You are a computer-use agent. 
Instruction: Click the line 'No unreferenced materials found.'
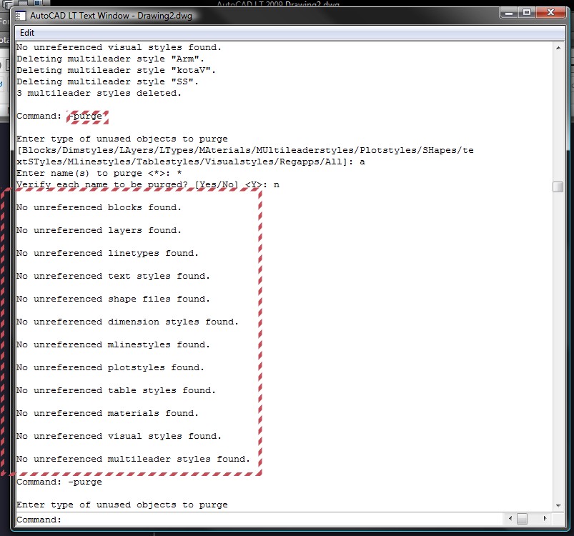[107, 413]
